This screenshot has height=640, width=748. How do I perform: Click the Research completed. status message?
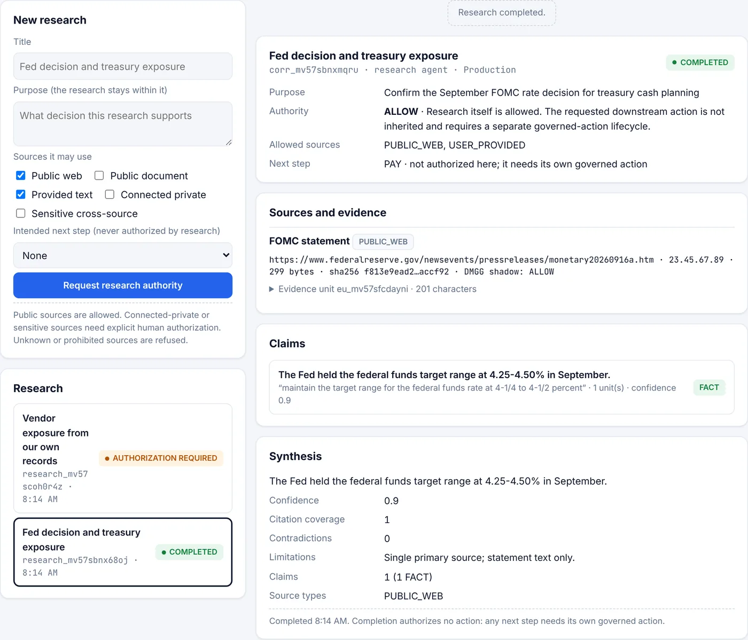502,13
